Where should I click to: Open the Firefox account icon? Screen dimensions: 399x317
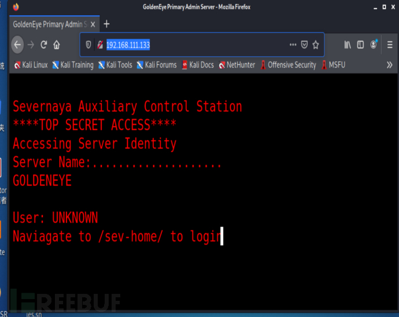pos(374,45)
